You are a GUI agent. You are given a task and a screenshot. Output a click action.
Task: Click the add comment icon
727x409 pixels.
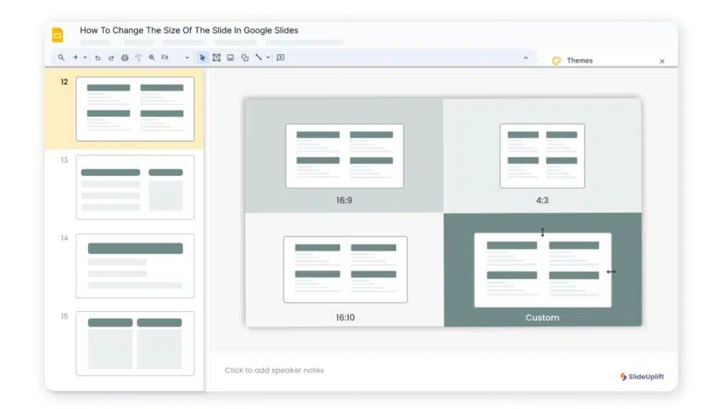click(x=280, y=58)
